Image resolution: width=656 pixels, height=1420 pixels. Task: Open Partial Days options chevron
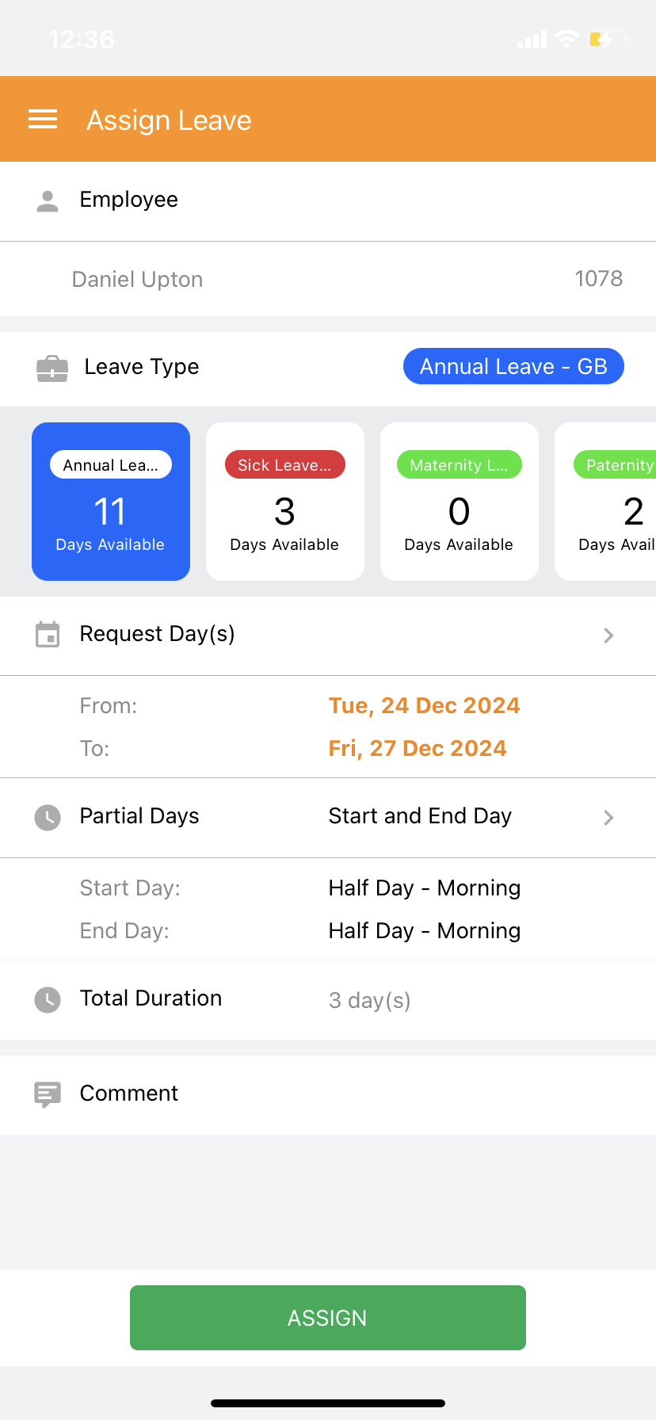pos(608,817)
